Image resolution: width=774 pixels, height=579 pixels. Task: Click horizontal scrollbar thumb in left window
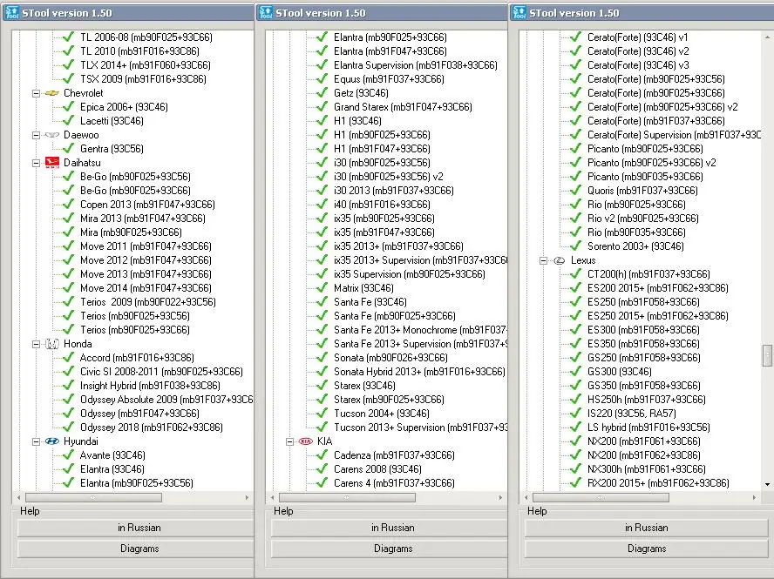pos(93,498)
